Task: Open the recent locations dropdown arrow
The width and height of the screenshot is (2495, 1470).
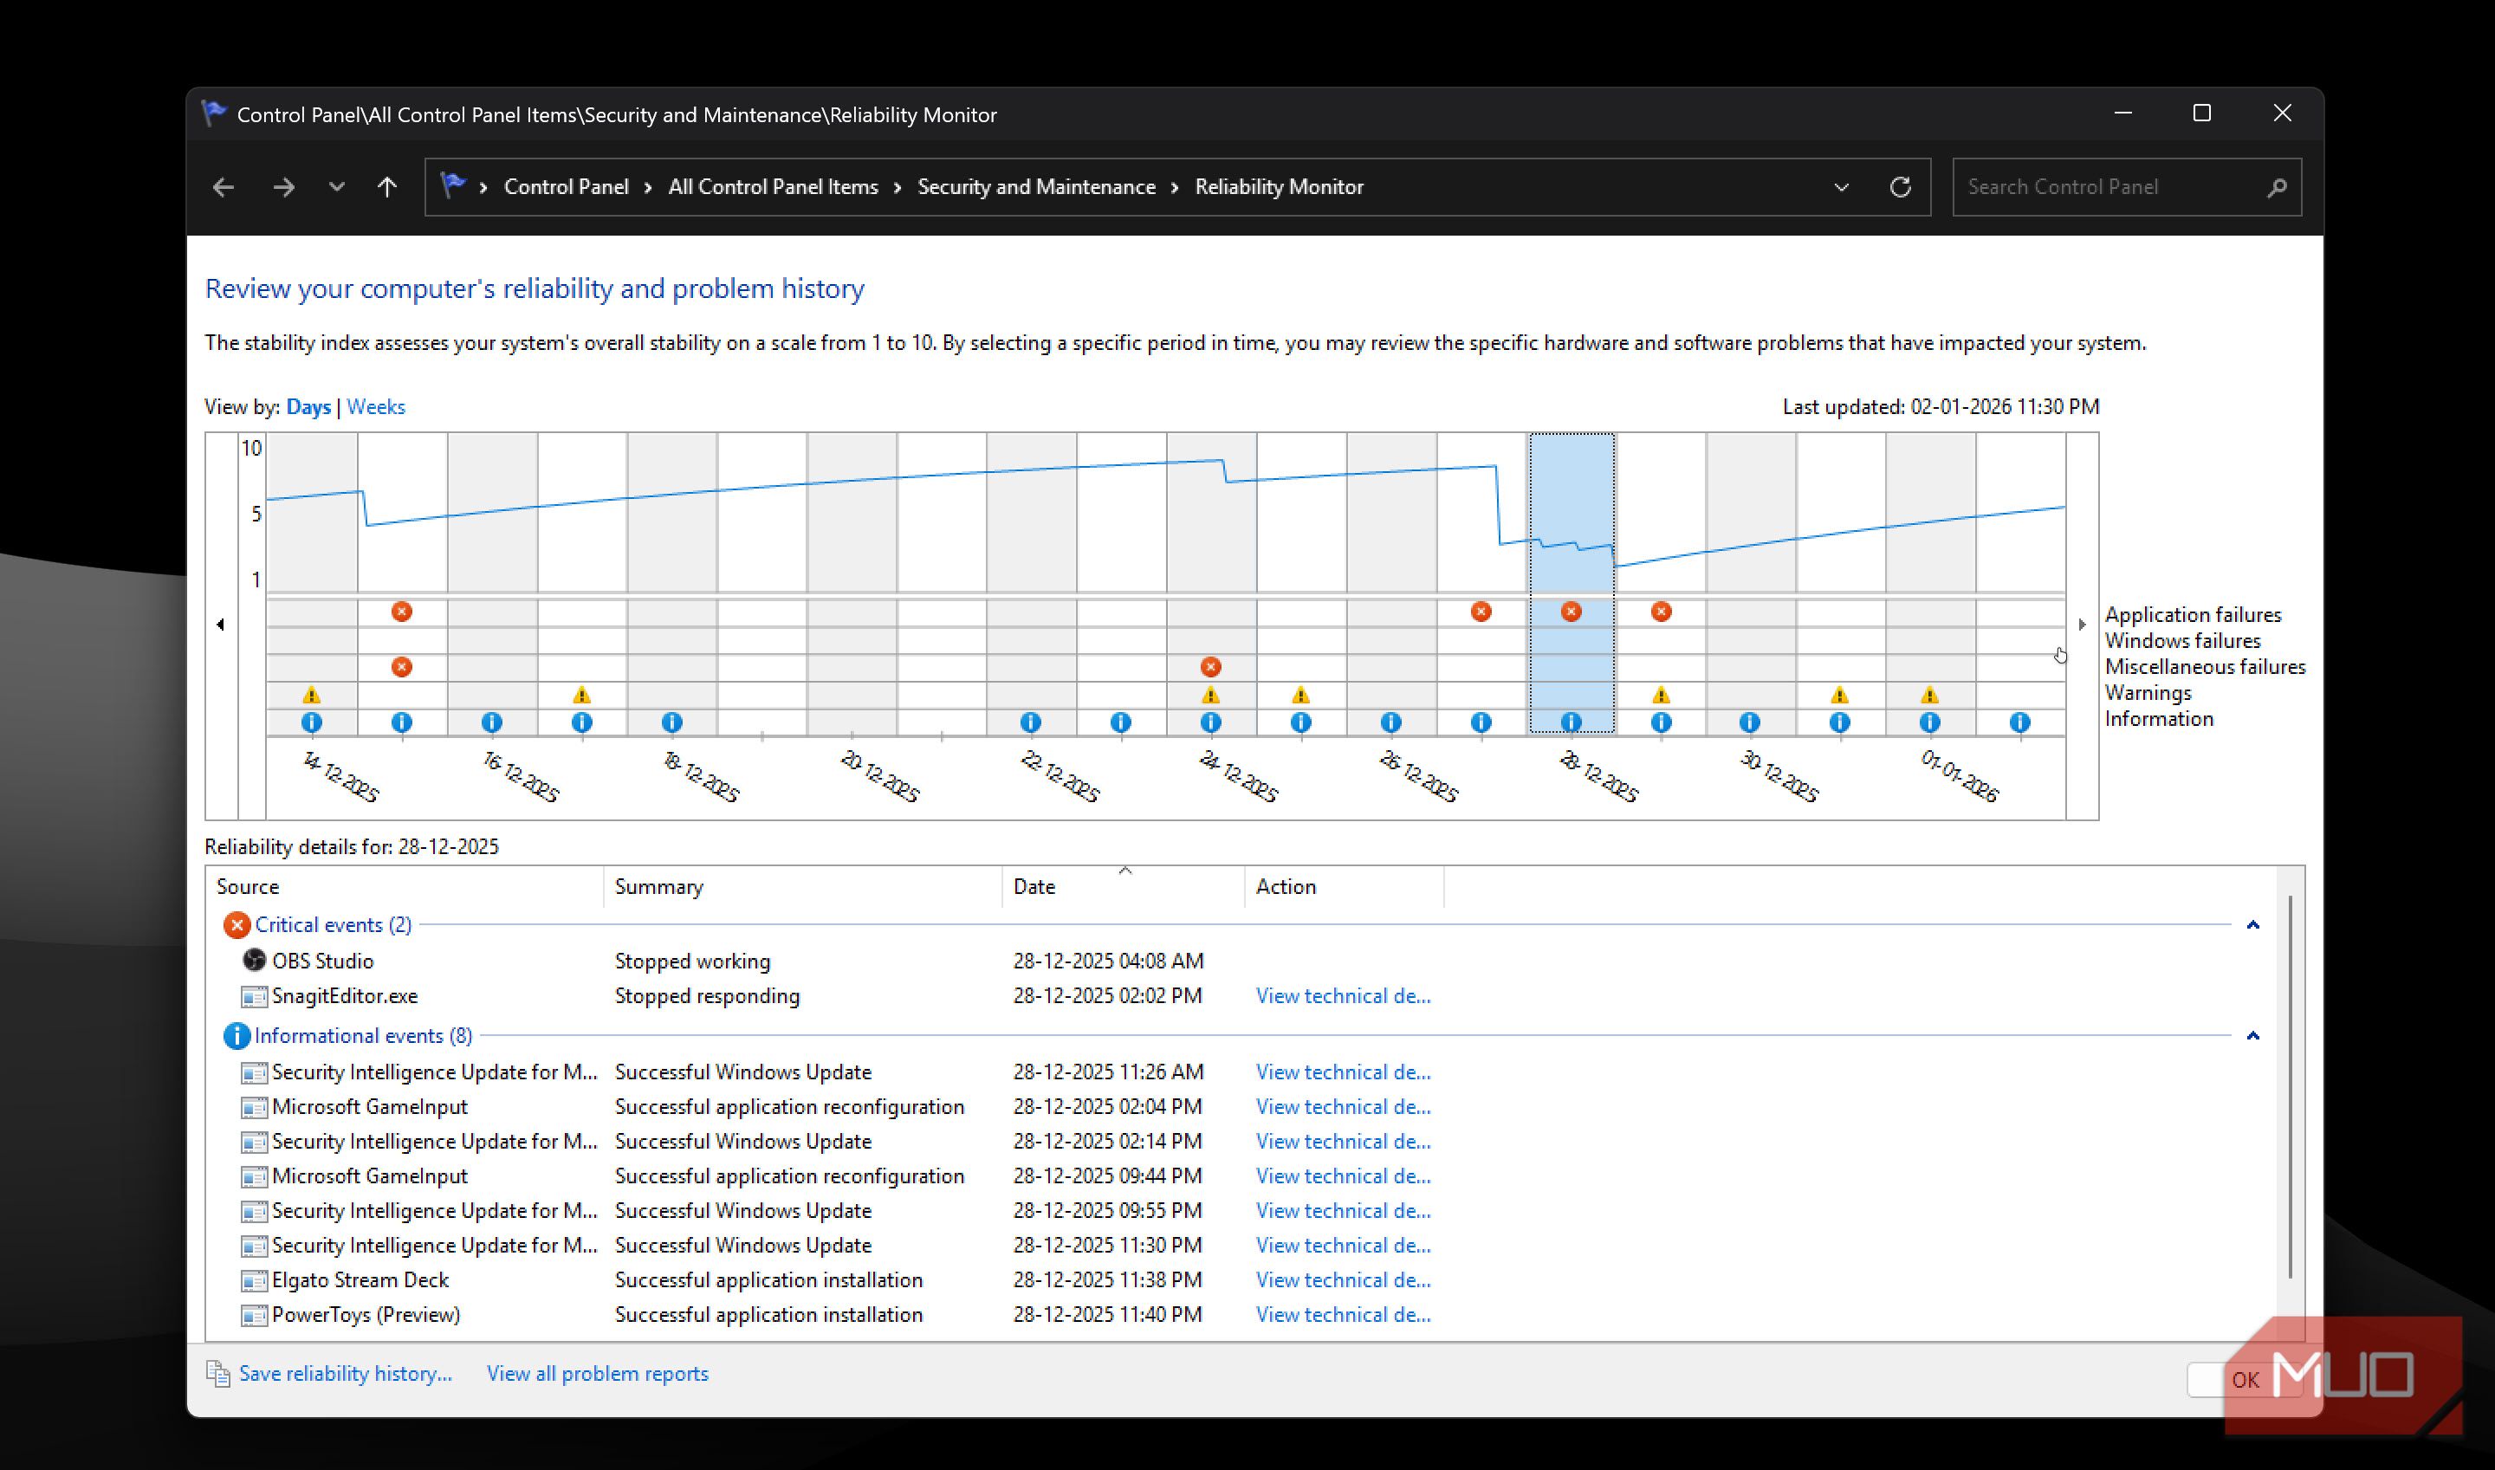Action: 337,187
